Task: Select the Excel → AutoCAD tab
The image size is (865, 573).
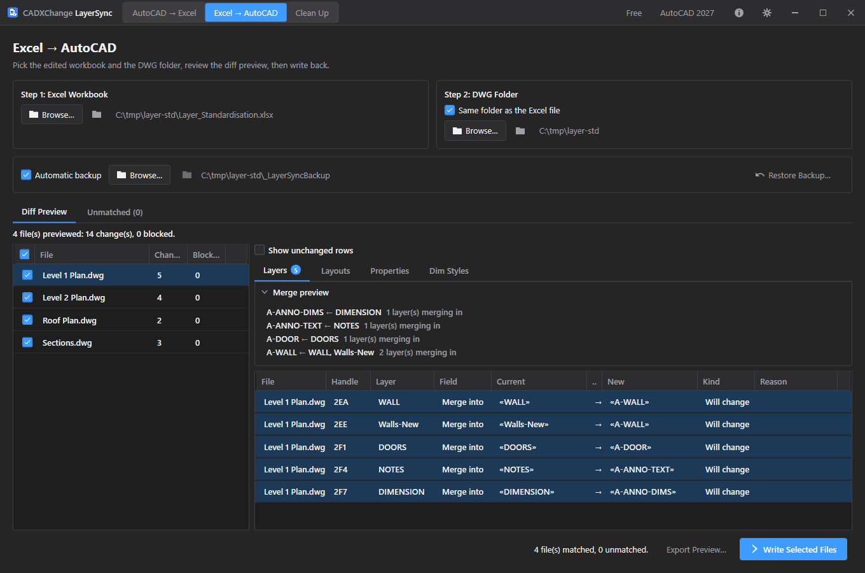Action: tap(246, 13)
